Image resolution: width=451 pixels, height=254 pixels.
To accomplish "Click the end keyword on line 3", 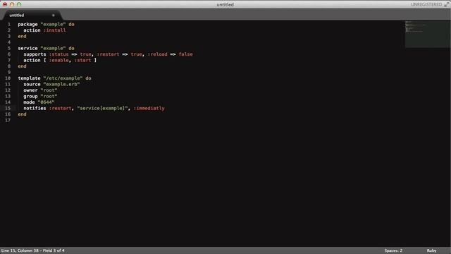I will click(x=22, y=36).
